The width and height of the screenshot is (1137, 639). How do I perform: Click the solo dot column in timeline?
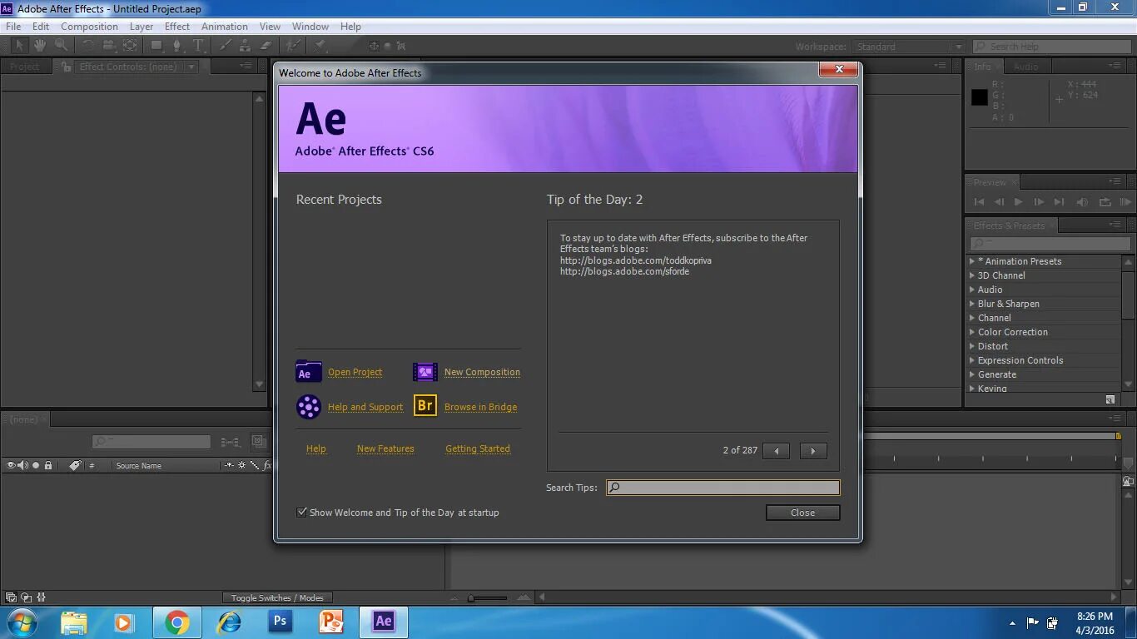pos(36,465)
